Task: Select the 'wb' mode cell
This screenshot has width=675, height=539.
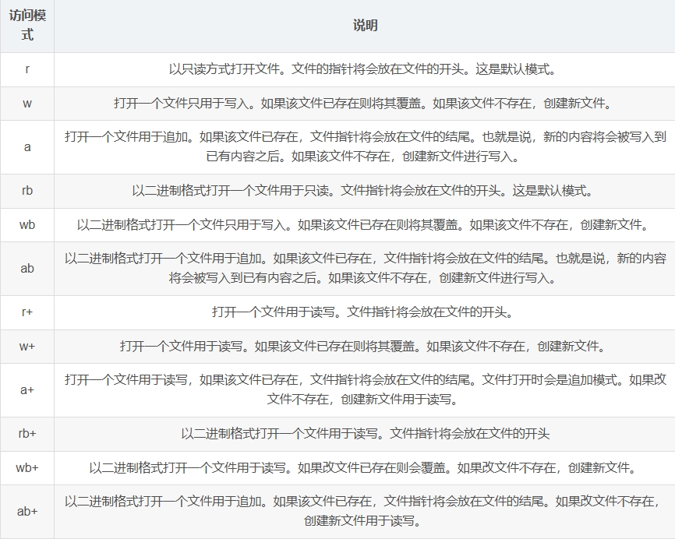Action: pos(27,224)
